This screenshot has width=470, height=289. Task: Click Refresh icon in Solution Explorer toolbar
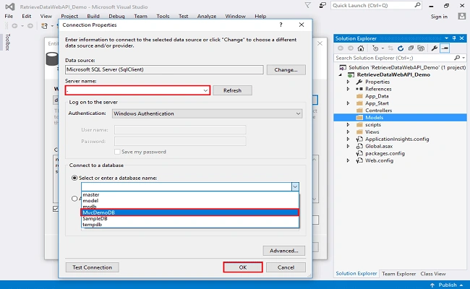coord(401,48)
